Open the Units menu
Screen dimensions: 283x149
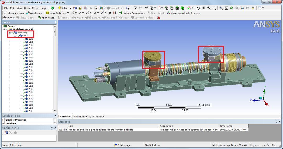27,8
